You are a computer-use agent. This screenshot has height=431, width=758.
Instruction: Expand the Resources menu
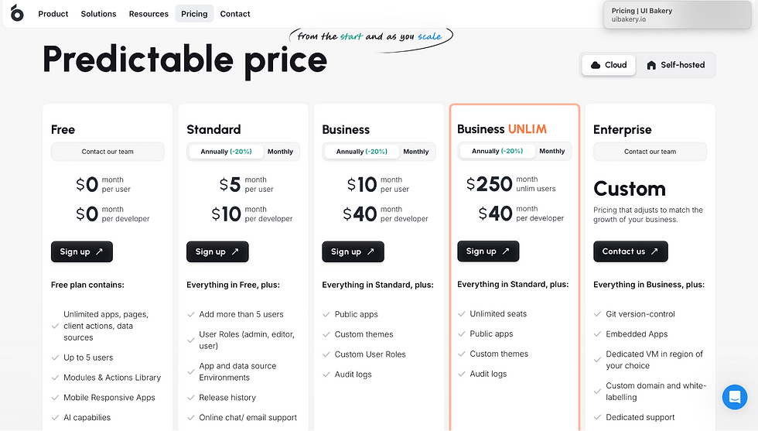click(149, 14)
